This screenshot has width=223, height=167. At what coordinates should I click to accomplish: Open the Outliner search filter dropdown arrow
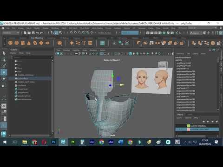click(x=52, y=57)
